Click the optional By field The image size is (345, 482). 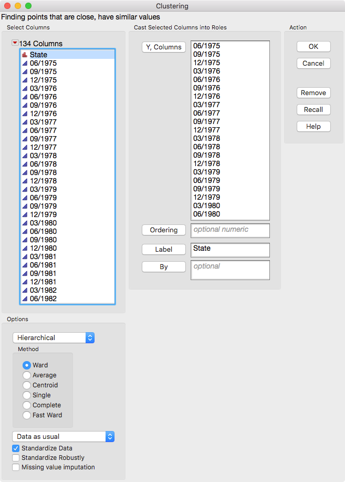point(230,270)
